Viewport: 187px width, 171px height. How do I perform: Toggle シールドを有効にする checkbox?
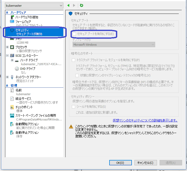[73, 107]
